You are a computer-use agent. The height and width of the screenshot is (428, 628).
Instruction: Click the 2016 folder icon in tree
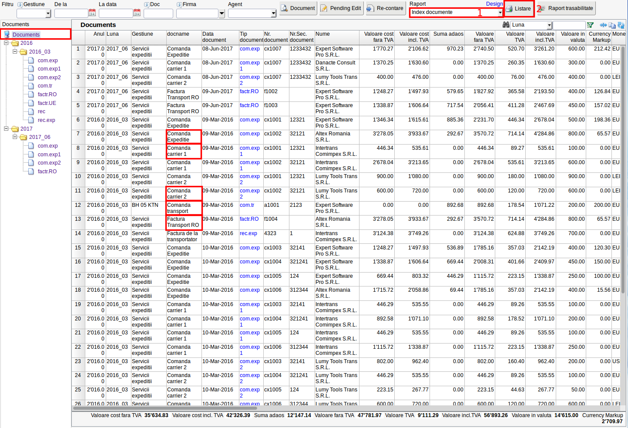tap(15, 43)
